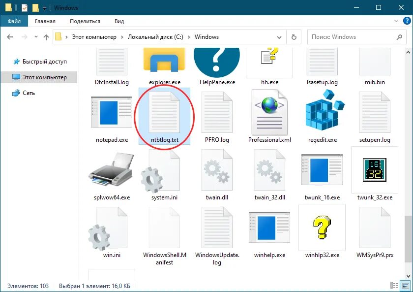The height and width of the screenshot is (292, 413).
Task: Expand the ribbon with the chevron
Action: pyautogui.click(x=396, y=21)
